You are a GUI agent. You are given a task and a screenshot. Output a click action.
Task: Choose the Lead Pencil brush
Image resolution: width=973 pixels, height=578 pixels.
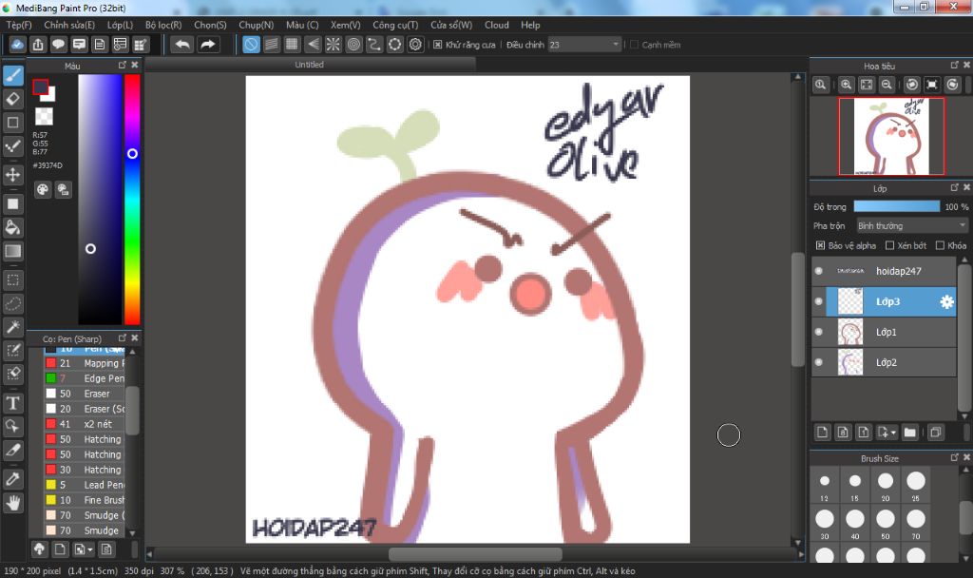pos(85,485)
